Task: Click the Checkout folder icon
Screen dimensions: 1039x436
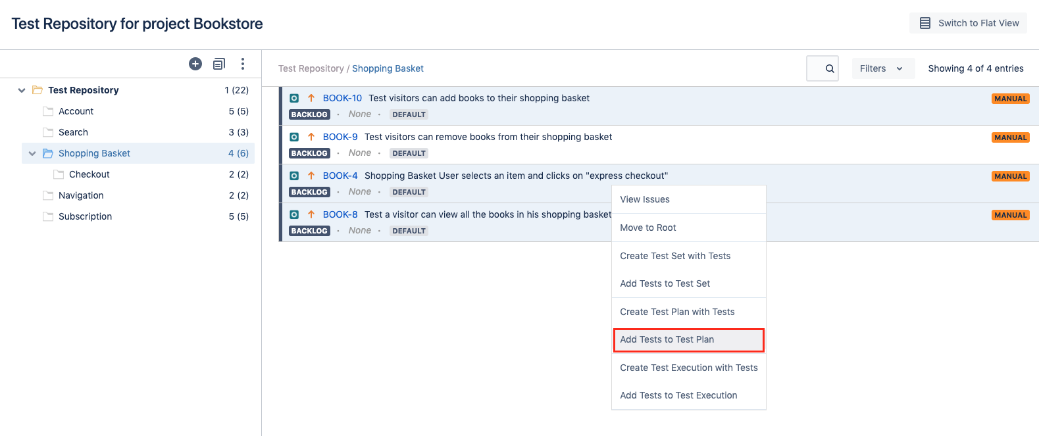Action: coord(59,174)
